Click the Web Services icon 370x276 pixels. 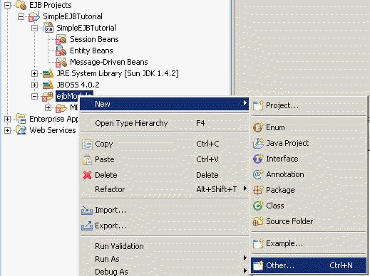(x=21, y=130)
